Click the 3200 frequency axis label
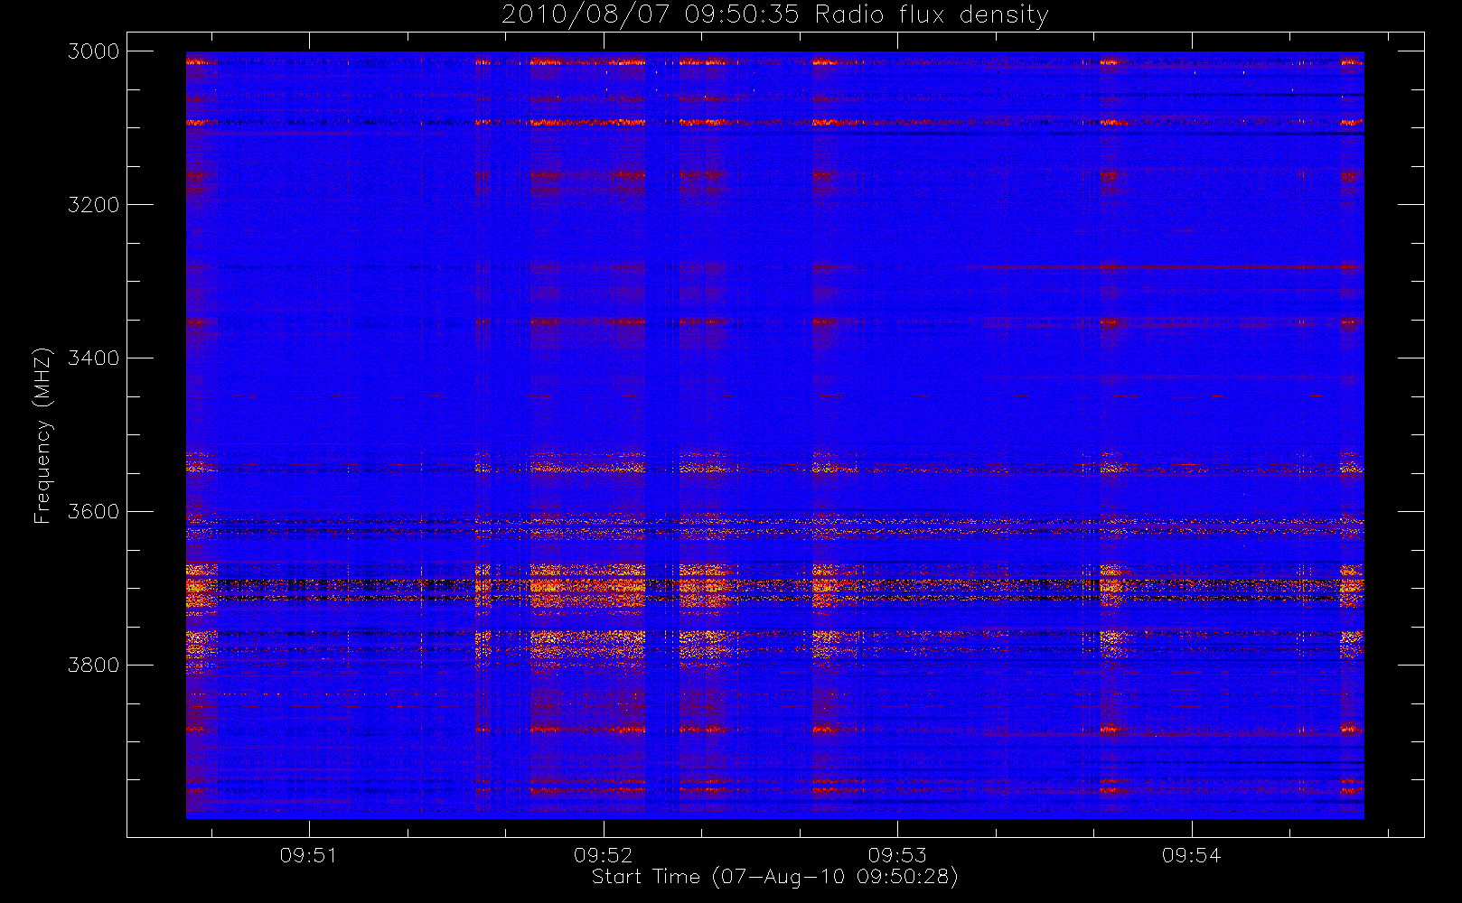This screenshot has height=903, width=1462. (x=94, y=205)
